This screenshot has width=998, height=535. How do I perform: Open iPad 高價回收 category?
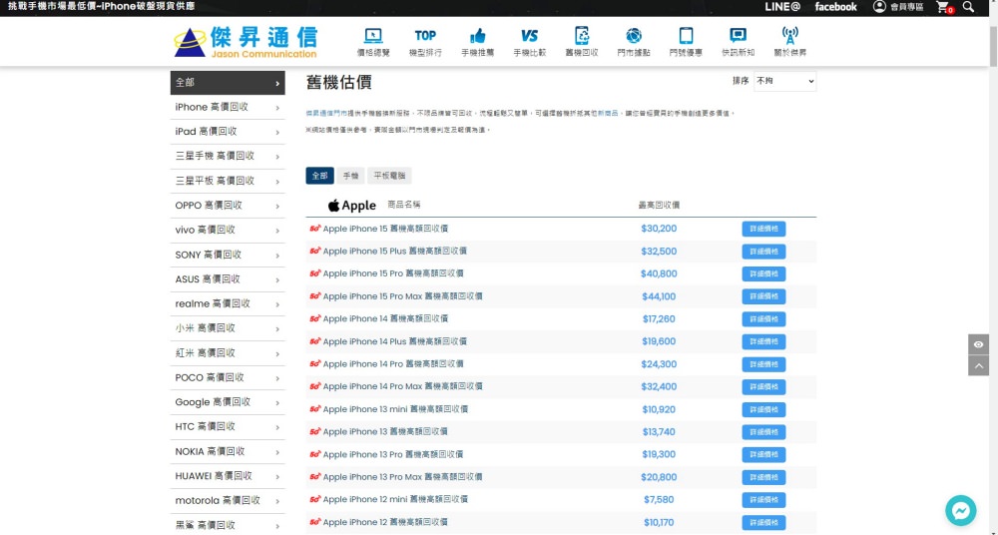228,132
